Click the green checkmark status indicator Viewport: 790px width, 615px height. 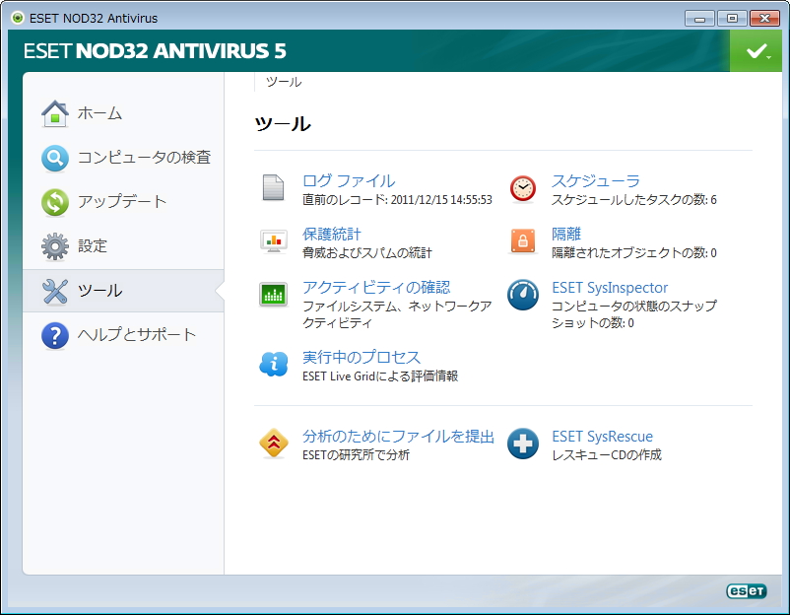point(755,50)
